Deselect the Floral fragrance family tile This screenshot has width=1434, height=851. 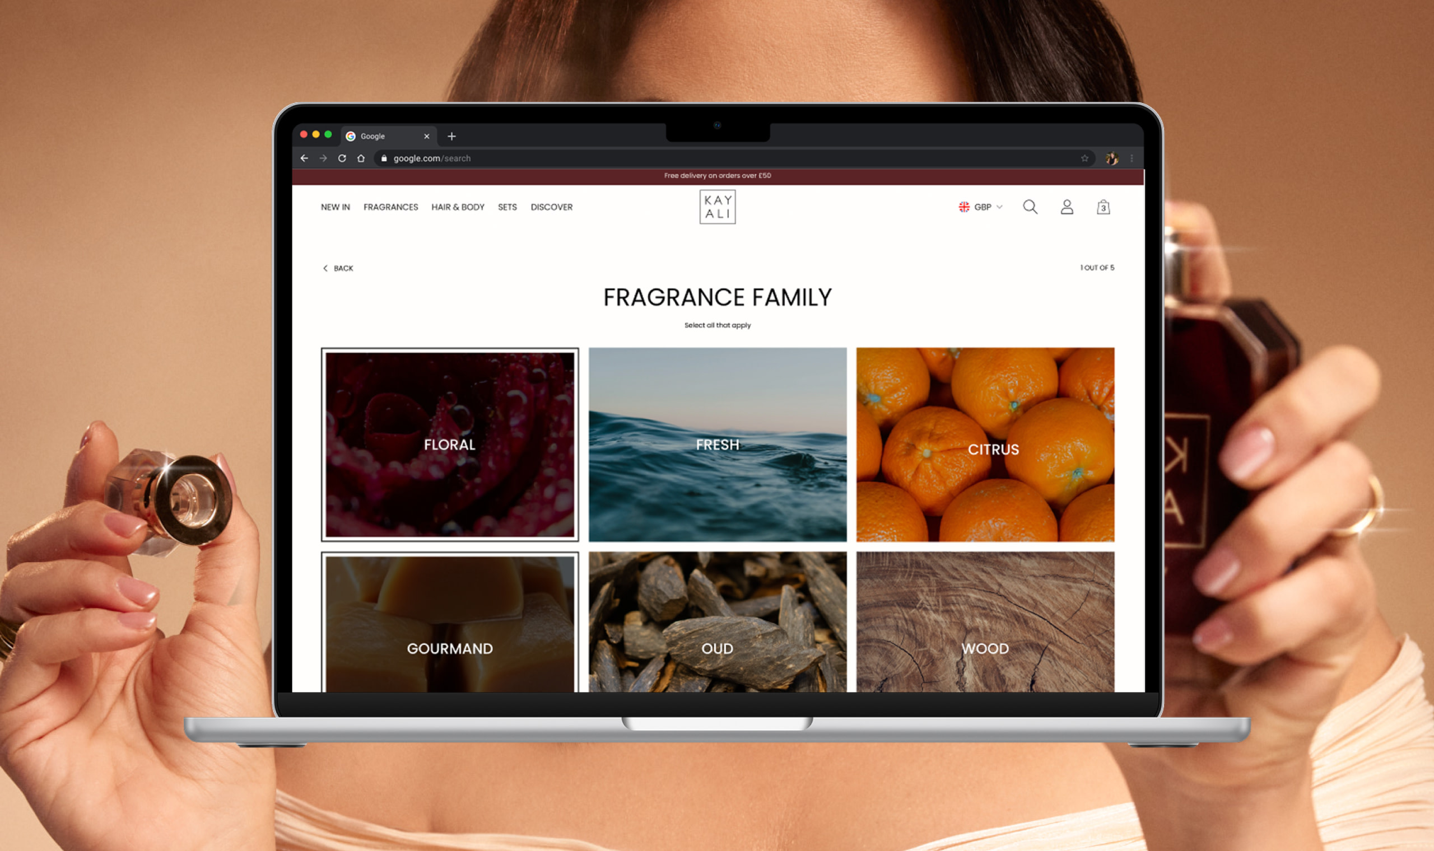click(450, 445)
